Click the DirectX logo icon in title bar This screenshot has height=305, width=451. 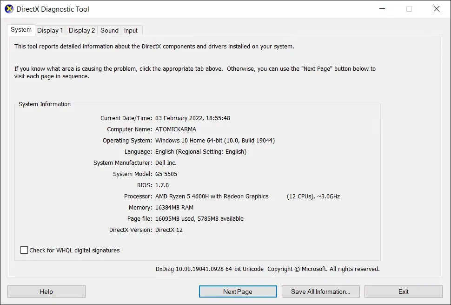pyautogui.click(x=9, y=9)
